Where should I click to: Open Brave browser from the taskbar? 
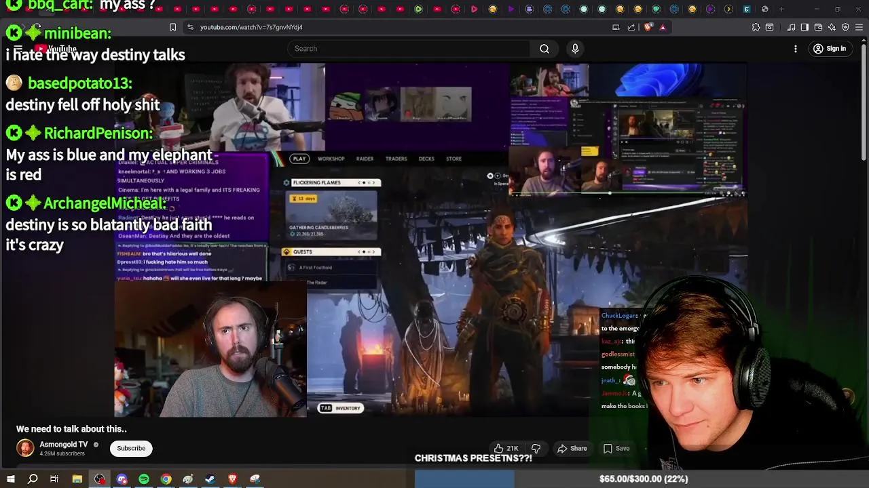click(232, 479)
